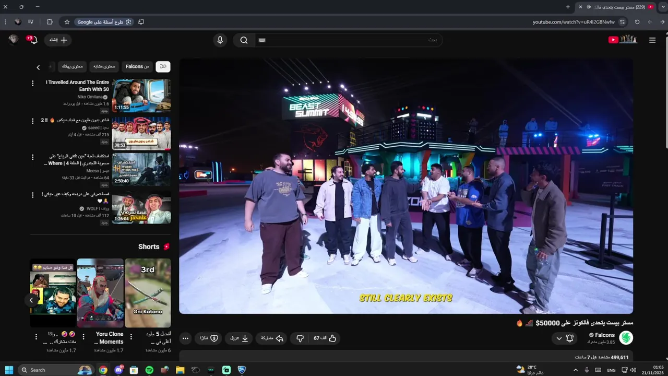Viewport: 668px width, 376px height.
Task: Click the Windows taskbar Search box
Action: (x=56, y=370)
